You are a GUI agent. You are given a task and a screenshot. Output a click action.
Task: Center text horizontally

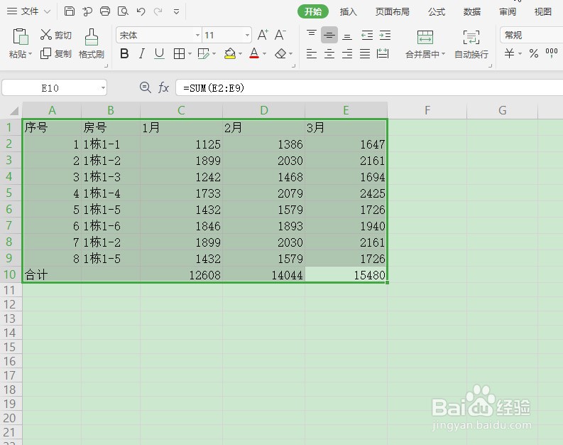tap(329, 54)
